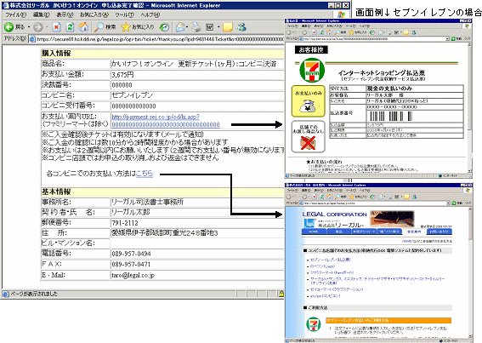The height and width of the screenshot is (343, 482).
Task: Refresh the page in the main window toolbar
Action: (x=70, y=27)
